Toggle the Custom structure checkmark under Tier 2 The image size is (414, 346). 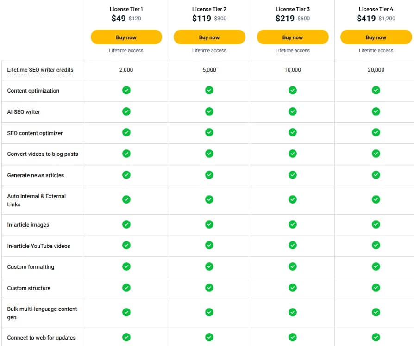click(x=209, y=288)
